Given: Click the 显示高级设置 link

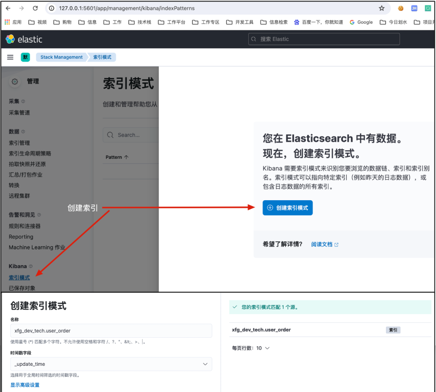Looking at the screenshot, I should point(25,385).
